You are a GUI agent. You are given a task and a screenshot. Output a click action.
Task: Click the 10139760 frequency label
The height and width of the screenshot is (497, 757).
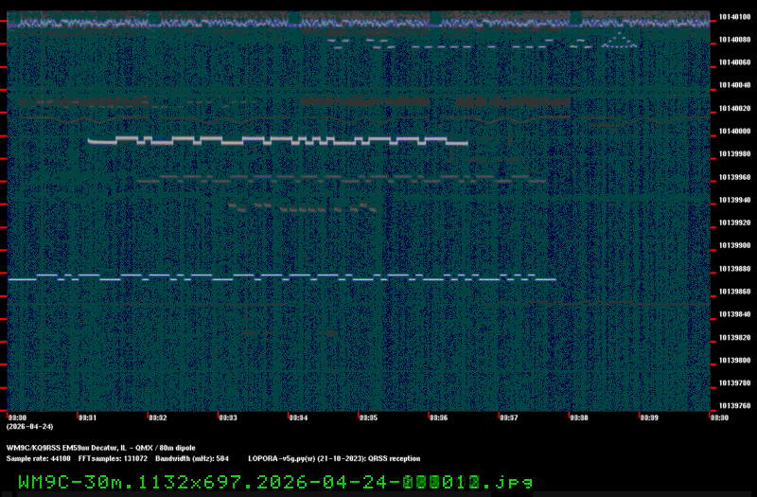(x=735, y=406)
